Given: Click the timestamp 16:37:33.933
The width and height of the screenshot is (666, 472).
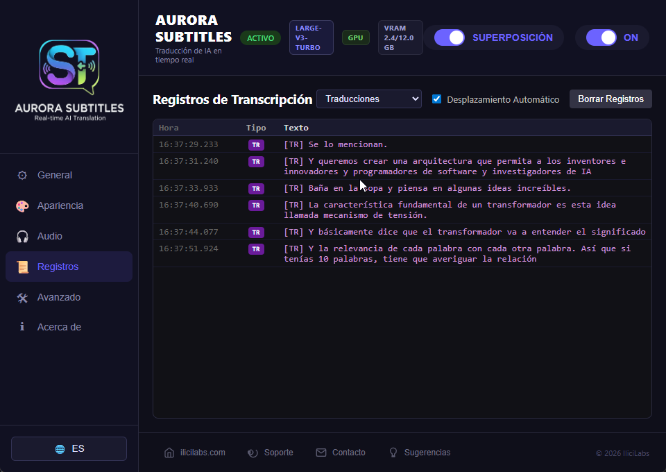Looking at the screenshot, I should (189, 188).
